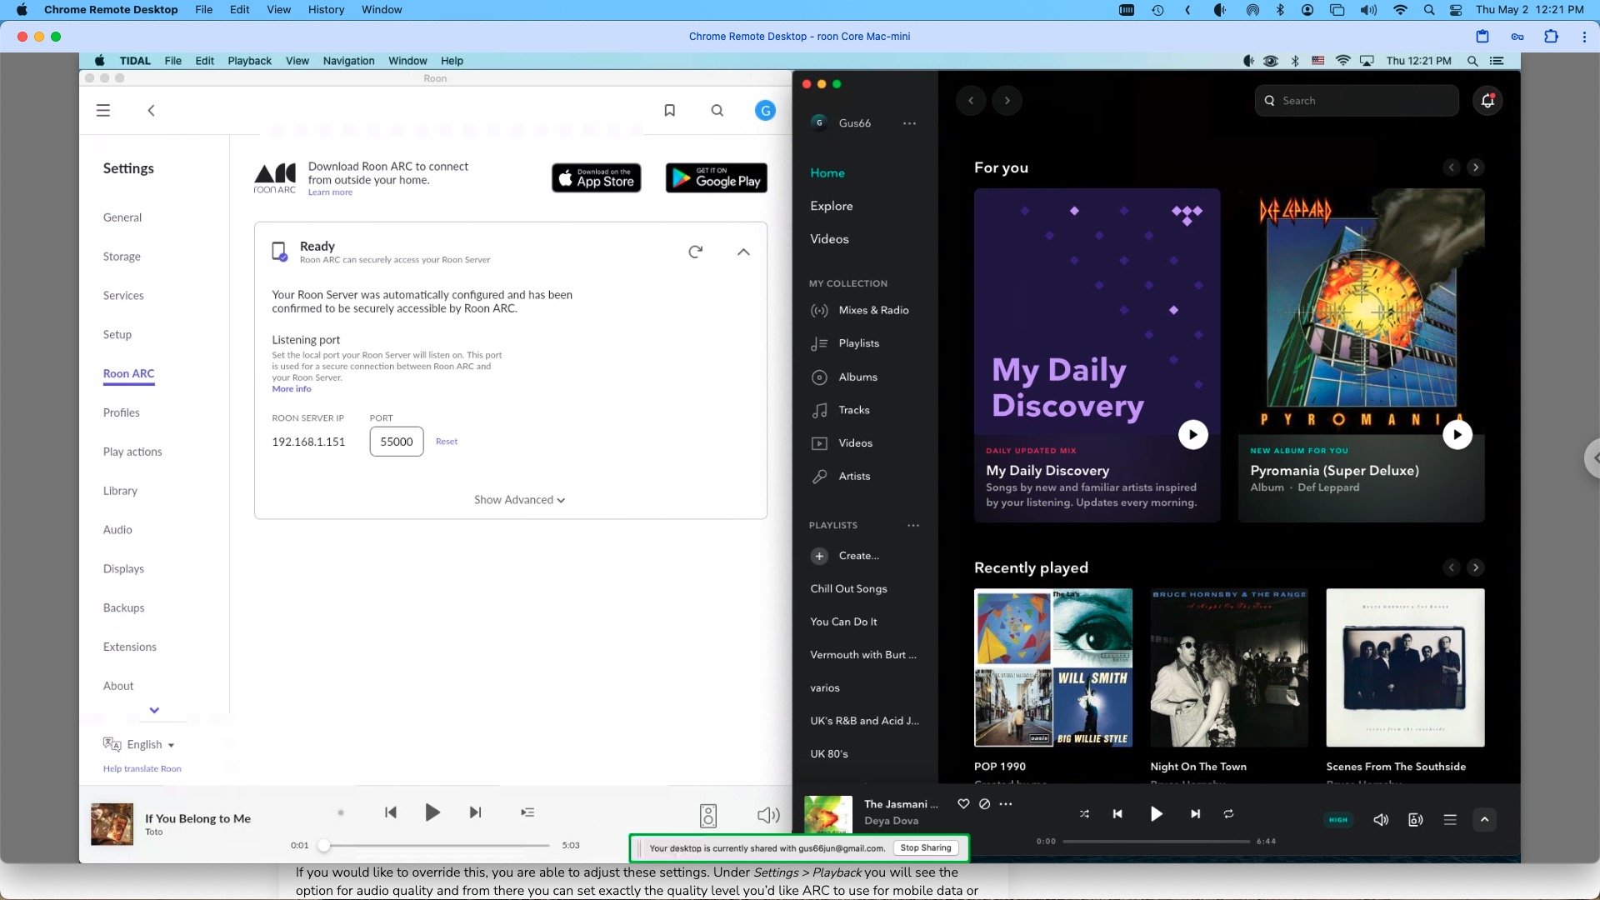Open Artists in My Collection
This screenshot has height=900, width=1600.
click(x=841, y=477)
